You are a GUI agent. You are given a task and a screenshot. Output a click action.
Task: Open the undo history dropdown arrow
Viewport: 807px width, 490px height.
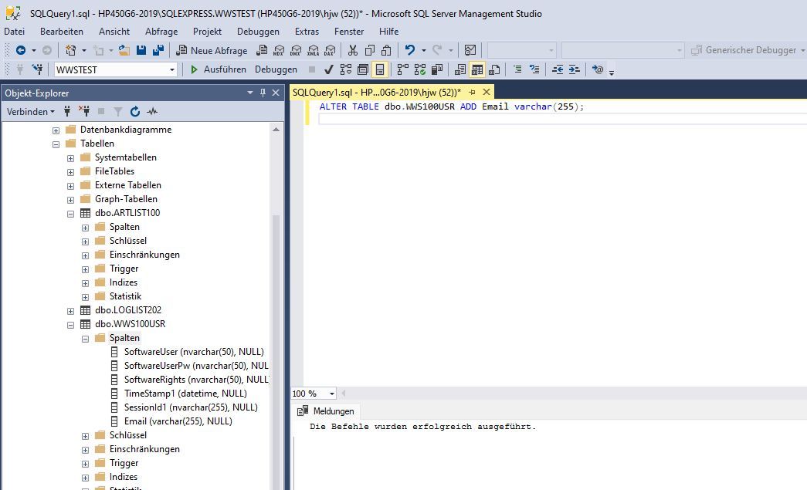pos(423,50)
